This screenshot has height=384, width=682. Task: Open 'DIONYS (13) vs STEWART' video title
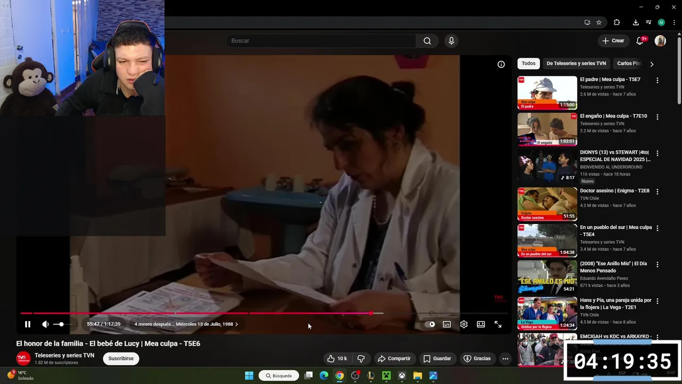615,156
